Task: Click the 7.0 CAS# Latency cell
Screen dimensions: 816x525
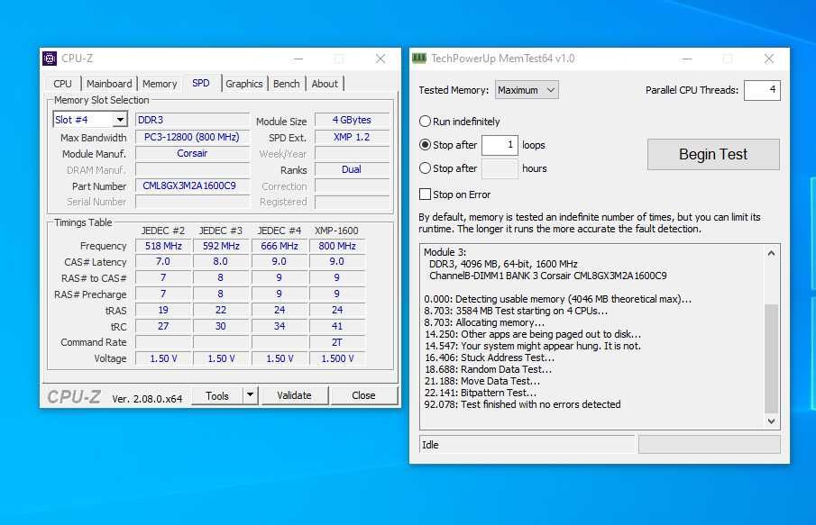Action: coord(163,261)
